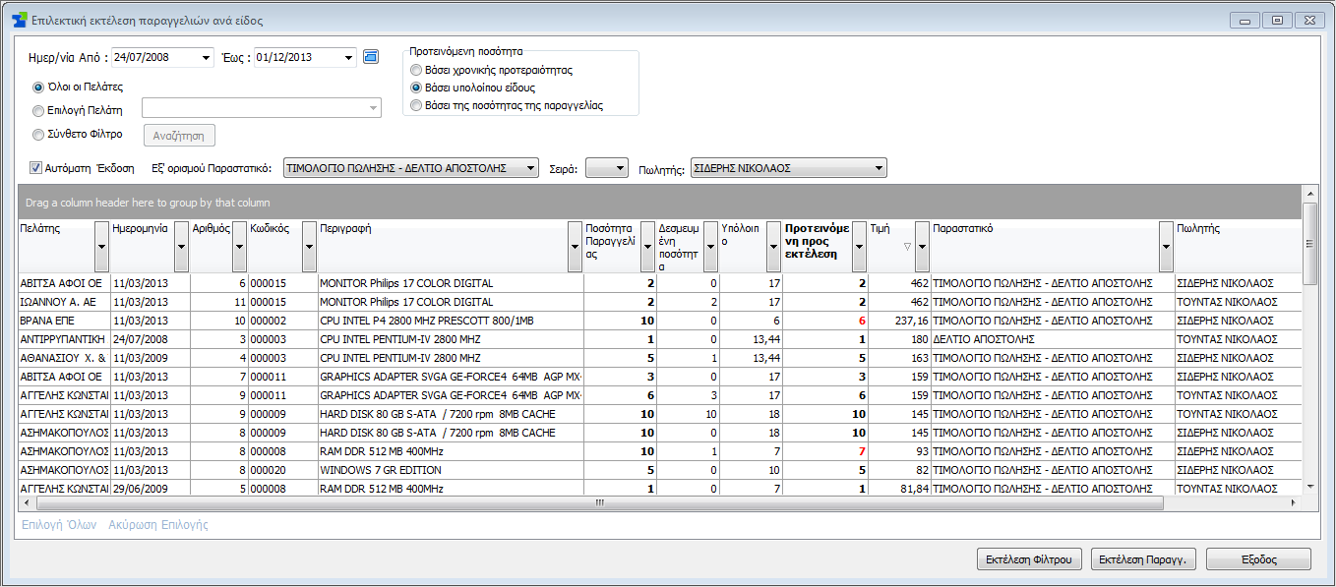This screenshot has height=587, width=1336.
Task: Select the Σύνθετο Φίλτρο radio button
Action: 39,135
